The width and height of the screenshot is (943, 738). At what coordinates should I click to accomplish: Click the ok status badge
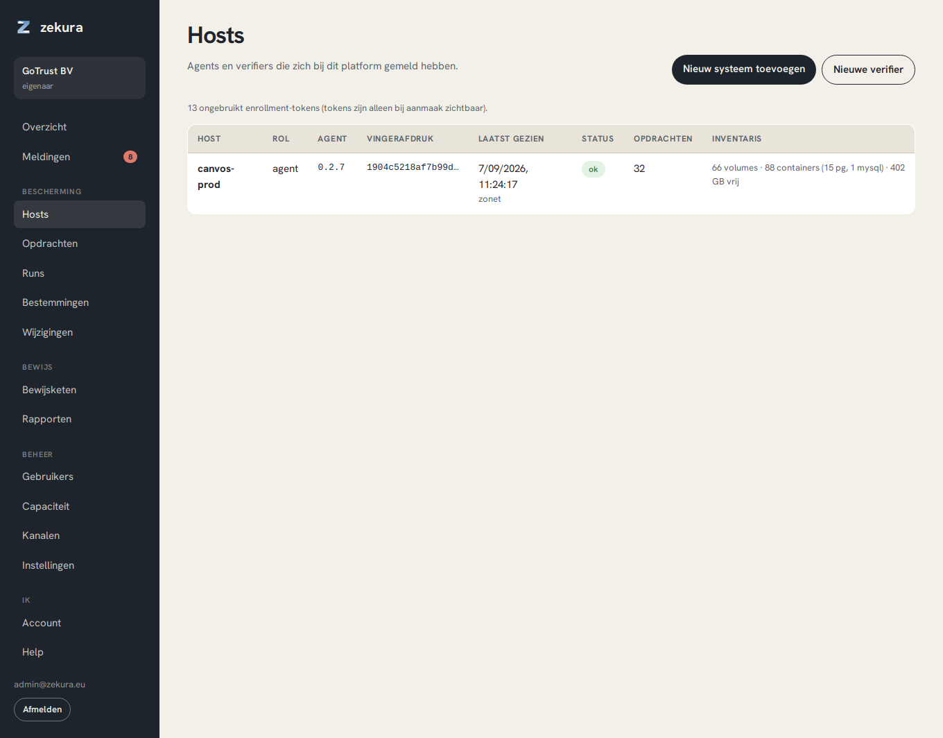[x=594, y=169]
